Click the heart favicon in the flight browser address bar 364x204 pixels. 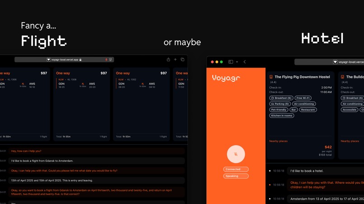coord(48,60)
